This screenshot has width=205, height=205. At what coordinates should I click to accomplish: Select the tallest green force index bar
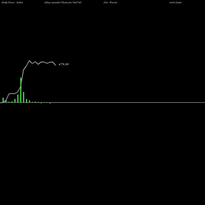(21, 90)
